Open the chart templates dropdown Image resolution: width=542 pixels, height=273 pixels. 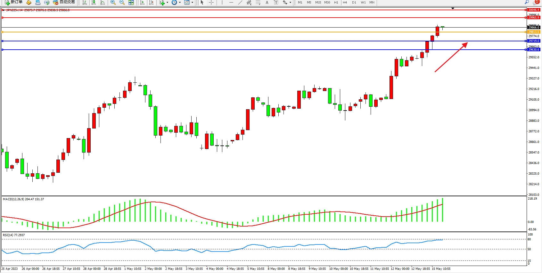(192, 3)
